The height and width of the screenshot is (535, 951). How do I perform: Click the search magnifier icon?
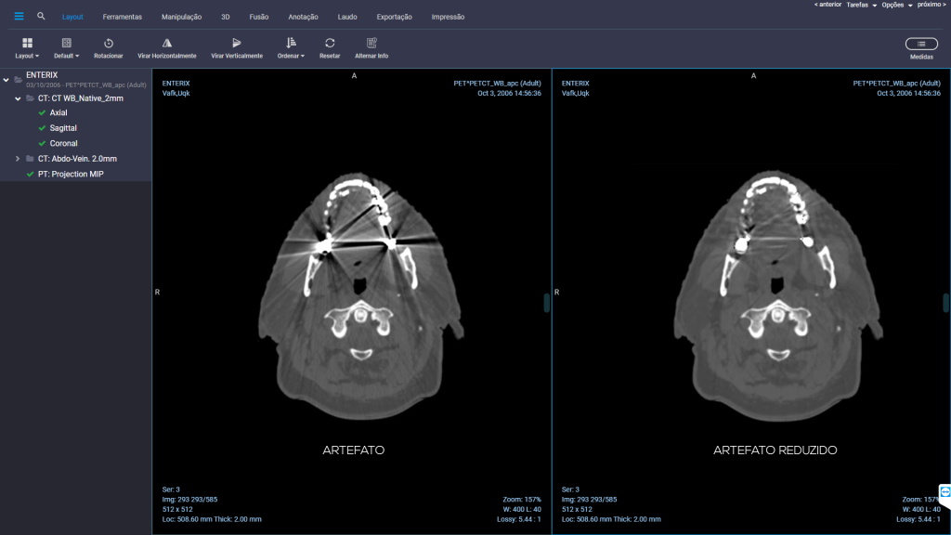[41, 17]
